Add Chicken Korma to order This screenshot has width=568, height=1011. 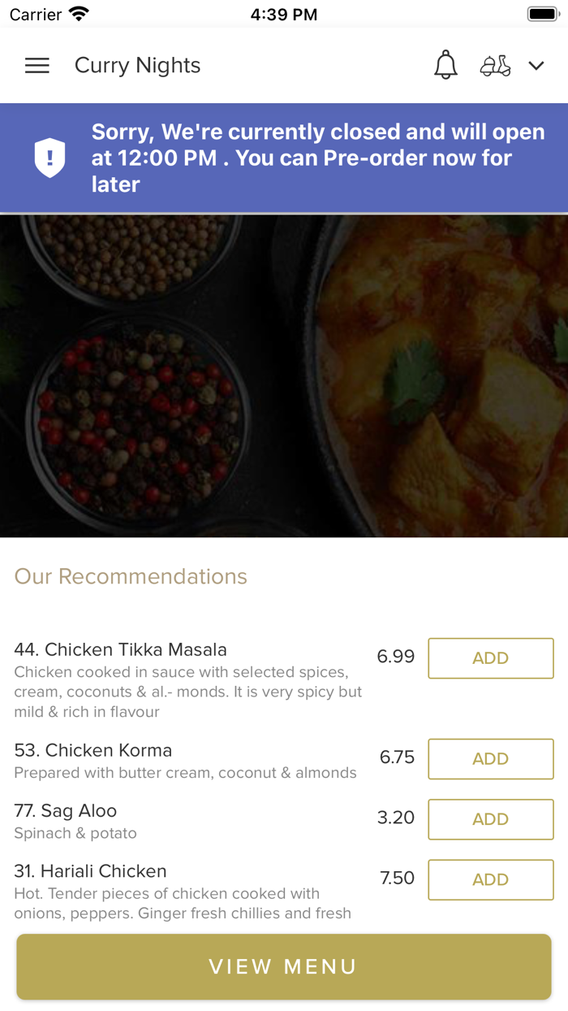coord(491,759)
